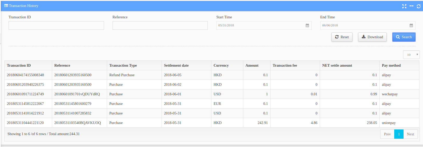The image size is (423, 147).
Task: Sort by Amount column header
Action: [x=252, y=65]
